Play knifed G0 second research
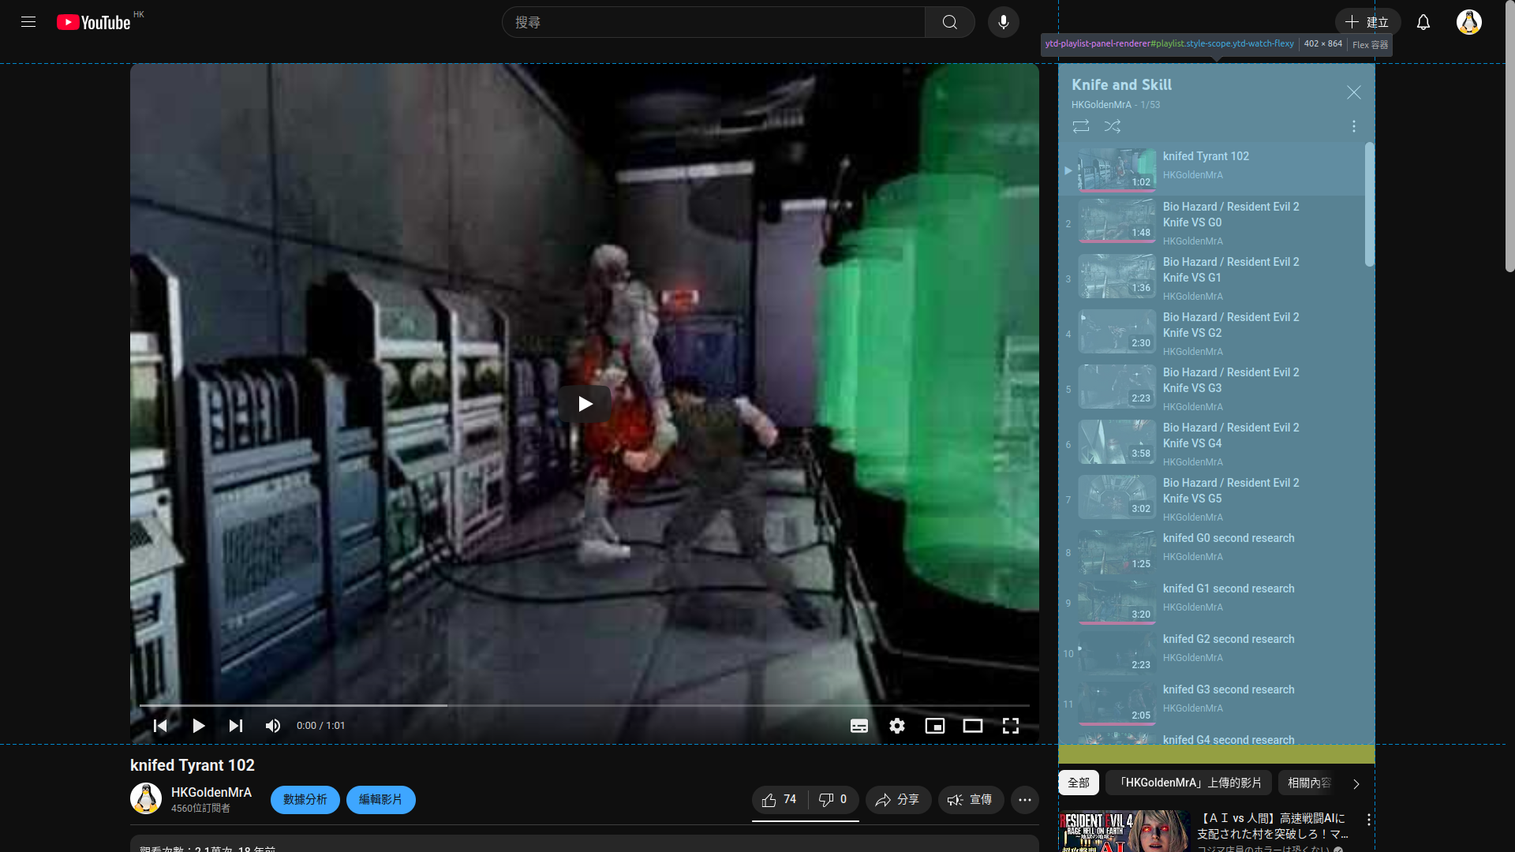 [1212, 552]
